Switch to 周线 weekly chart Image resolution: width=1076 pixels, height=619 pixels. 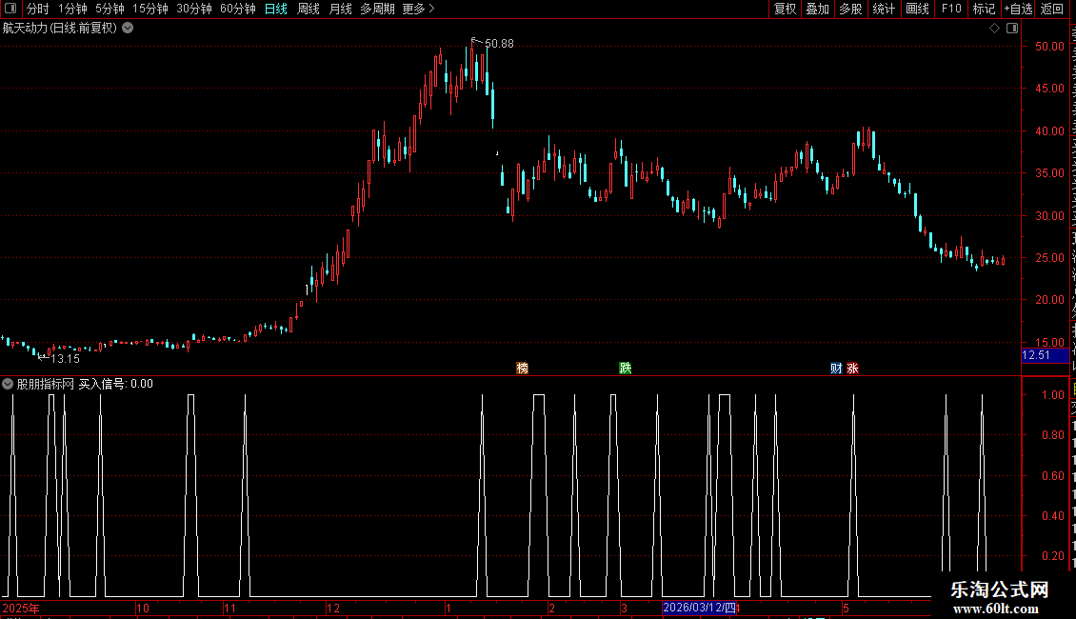[309, 9]
